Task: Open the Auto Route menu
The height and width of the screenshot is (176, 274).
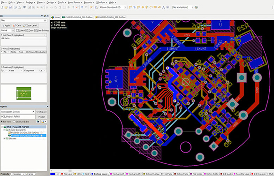Action: [75, 2]
